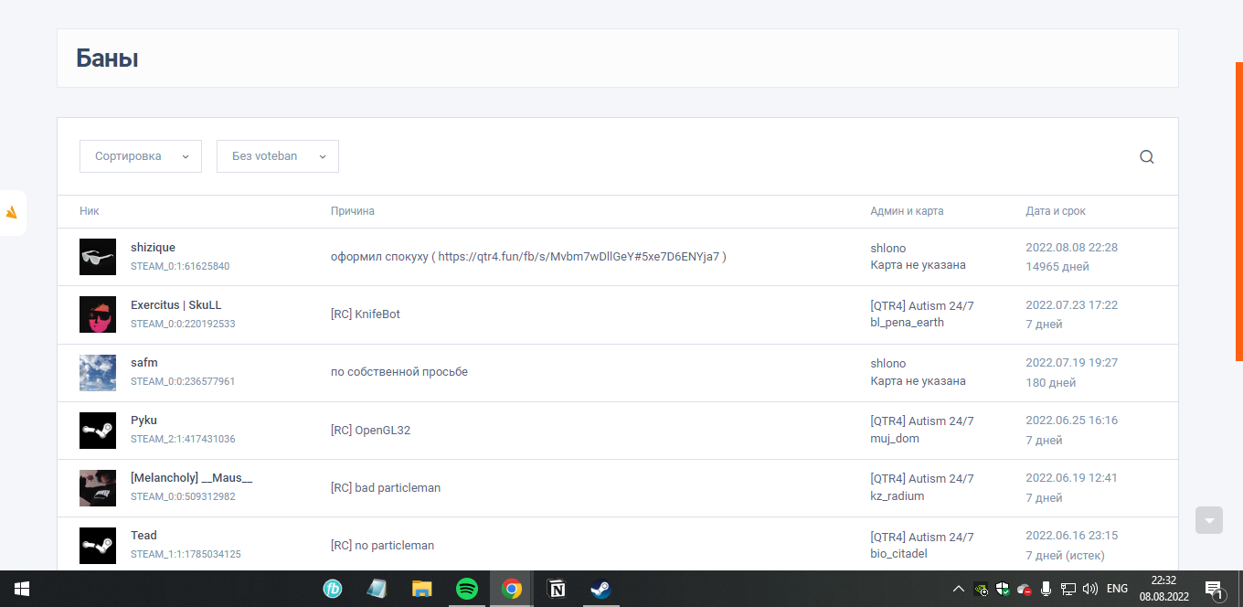The width and height of the screenshot is (1243, 607).
Task: Open the Сортировка dropdown
Action: click(141, 156)
